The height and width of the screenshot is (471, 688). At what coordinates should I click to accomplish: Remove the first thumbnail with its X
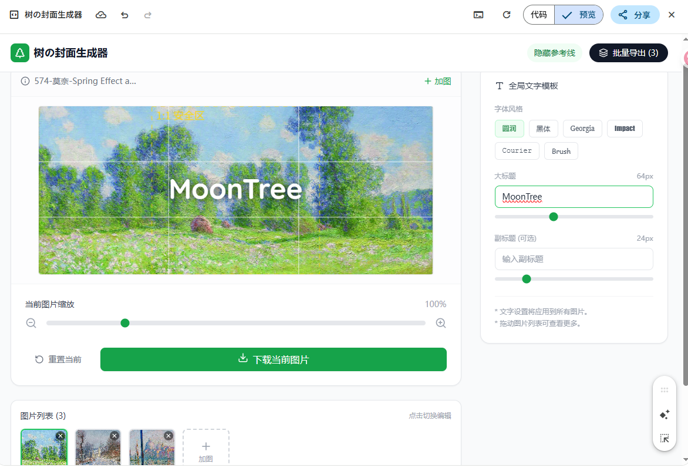(60, 436)
